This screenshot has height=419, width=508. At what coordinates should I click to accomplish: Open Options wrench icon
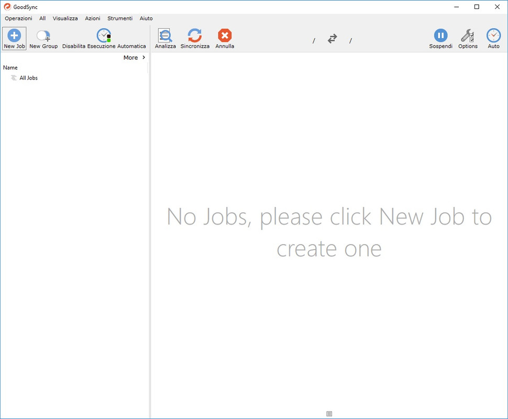coord(468,35)
